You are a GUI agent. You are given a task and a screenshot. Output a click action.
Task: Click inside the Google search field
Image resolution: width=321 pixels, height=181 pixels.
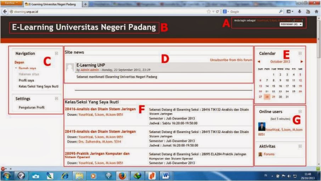click(254, 12)
